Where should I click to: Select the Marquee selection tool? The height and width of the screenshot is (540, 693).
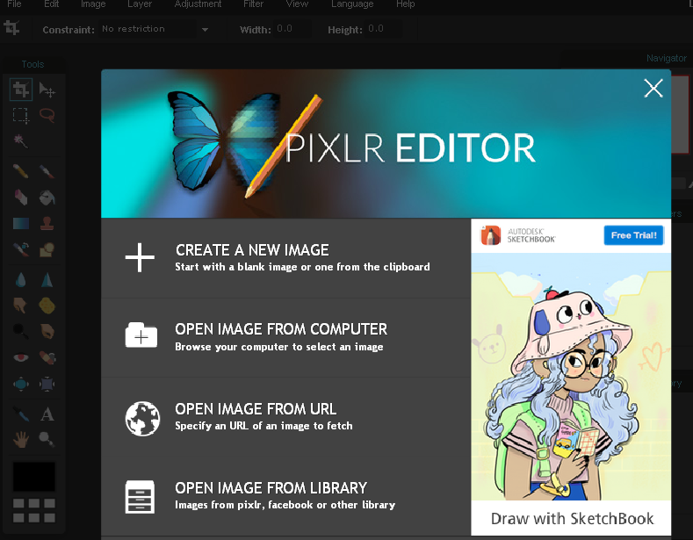point(21,115)
